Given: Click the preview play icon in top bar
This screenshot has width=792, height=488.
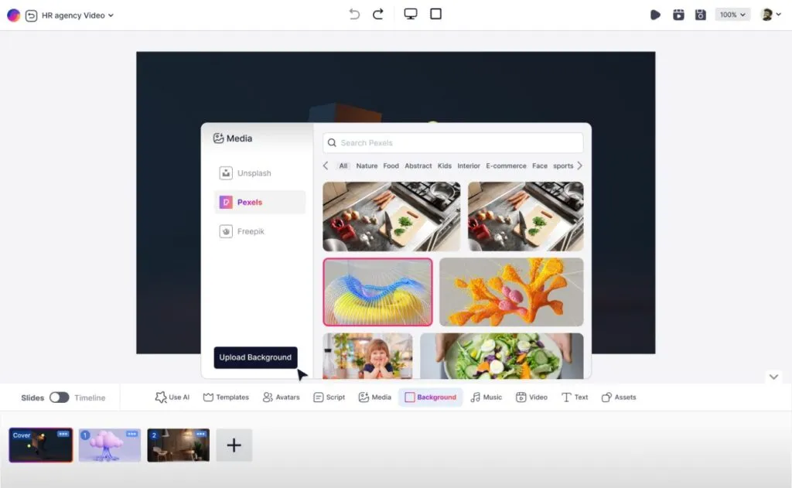Looking at the screenshot, I should pos(655,15).
